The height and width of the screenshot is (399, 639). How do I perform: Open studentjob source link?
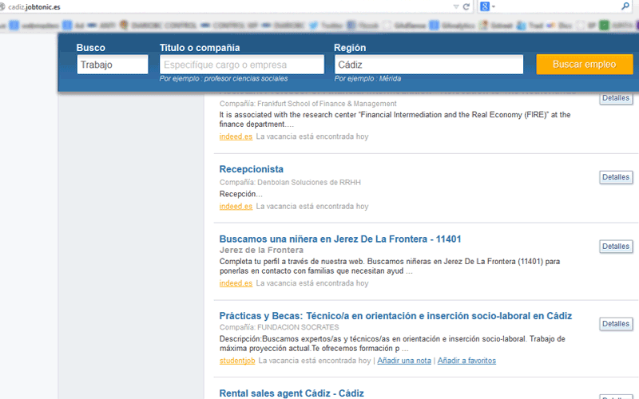click(237, 361)
